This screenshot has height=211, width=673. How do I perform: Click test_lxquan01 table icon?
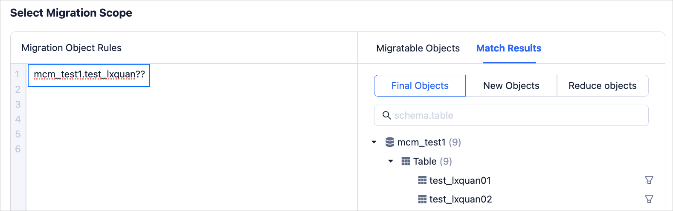click(x=422, y=180)
